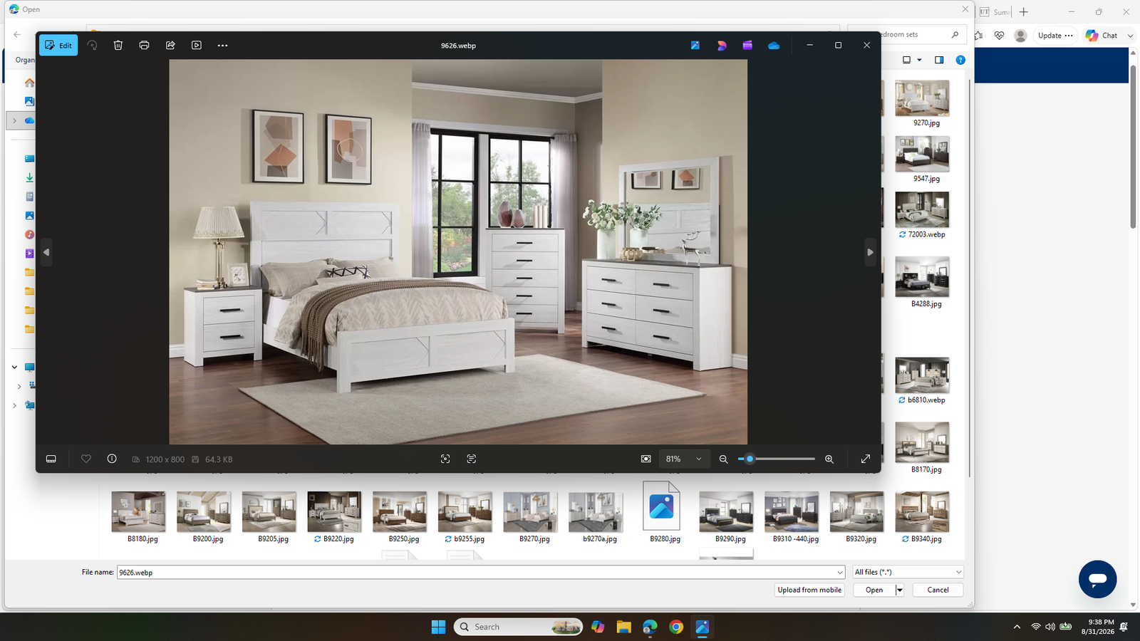Rotate the image in Photos

click(92, 45)
